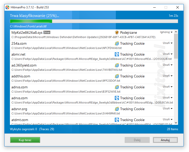
Task: Click Internet Explorer icon beside ad.360yield.com
Action: (x=117, y=65)
